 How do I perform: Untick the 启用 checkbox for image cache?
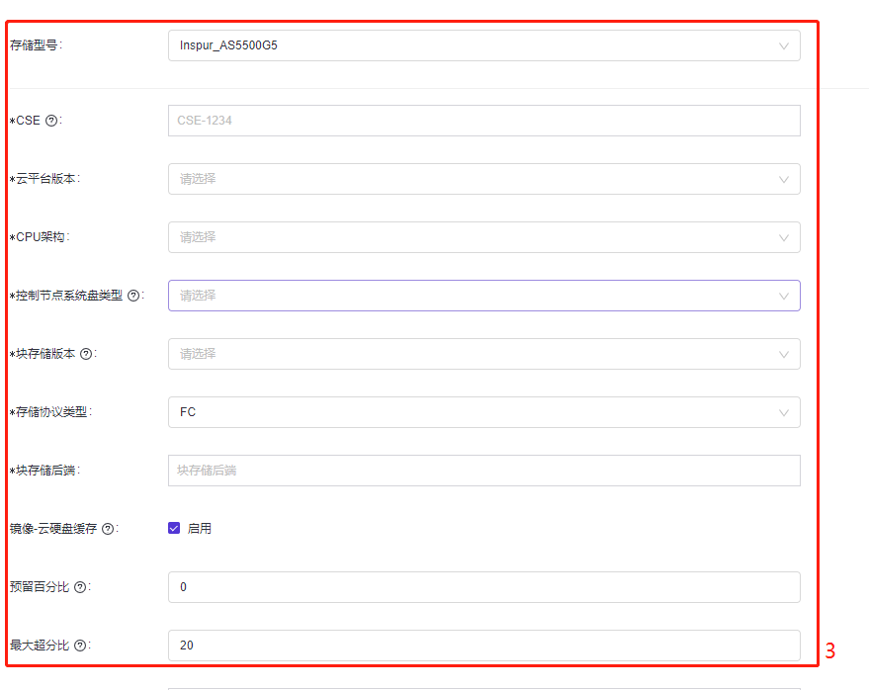click(x=174, y=529)
